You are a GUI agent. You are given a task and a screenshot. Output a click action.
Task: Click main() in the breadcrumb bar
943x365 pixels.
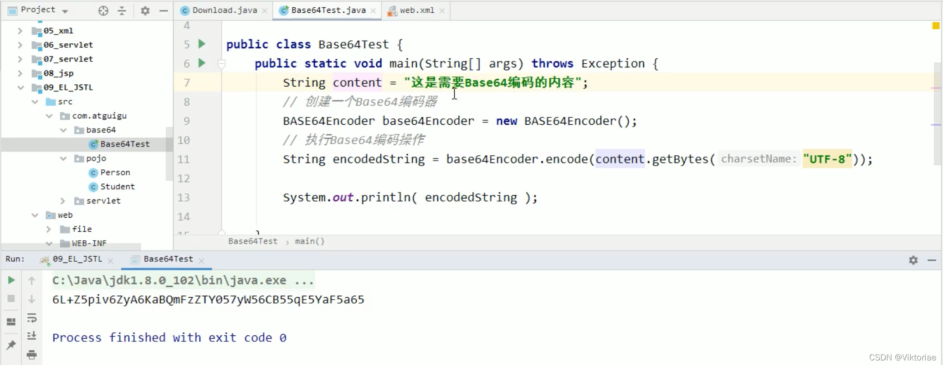[310, 241]
